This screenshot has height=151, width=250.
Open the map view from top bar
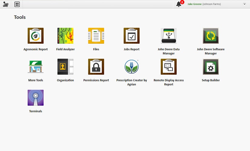click(x=5, y=4)
